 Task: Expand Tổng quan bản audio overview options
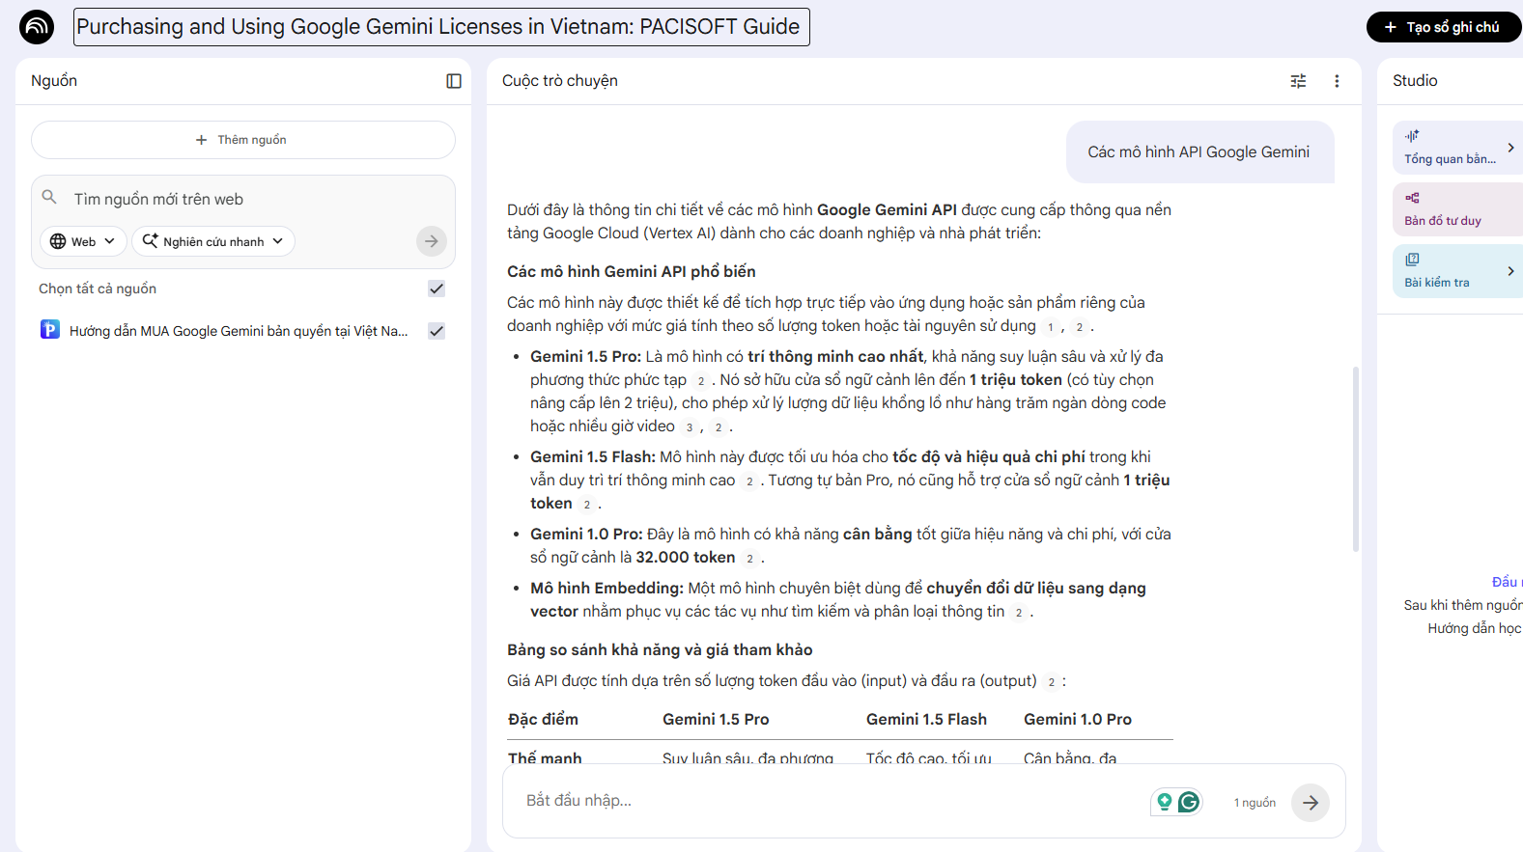[1510, 148]
